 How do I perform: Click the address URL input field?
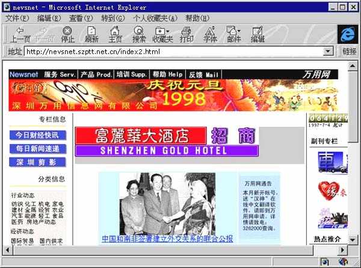point(173,52)
